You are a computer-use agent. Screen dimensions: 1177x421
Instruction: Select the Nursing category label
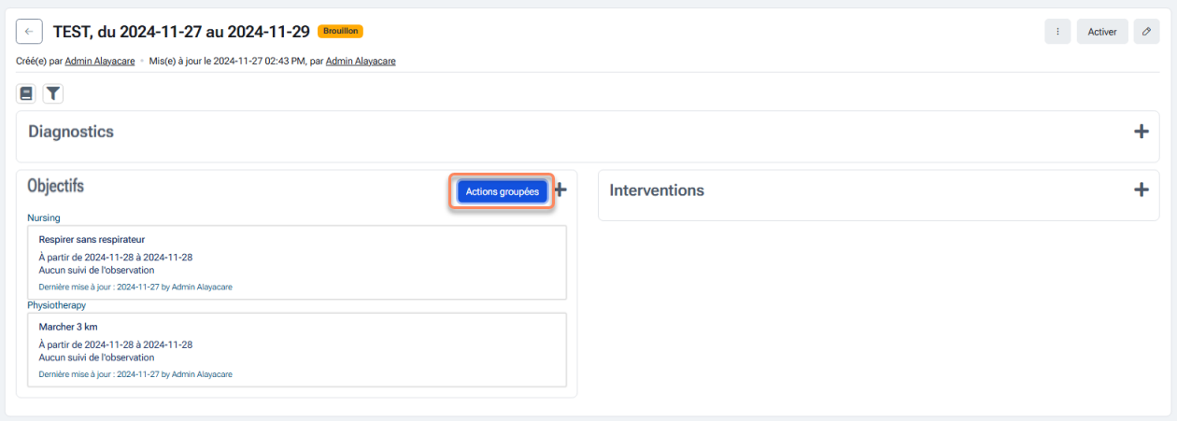coord(44,218)
